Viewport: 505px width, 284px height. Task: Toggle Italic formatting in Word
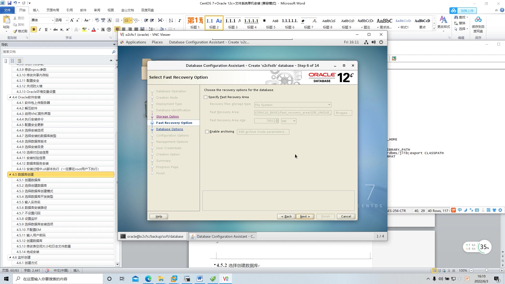pos(40,29)
